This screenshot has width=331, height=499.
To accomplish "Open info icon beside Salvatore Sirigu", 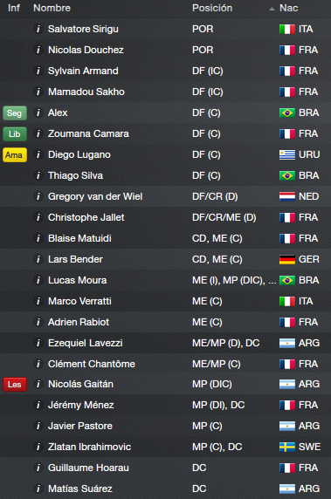I will [x=38, y=29].
